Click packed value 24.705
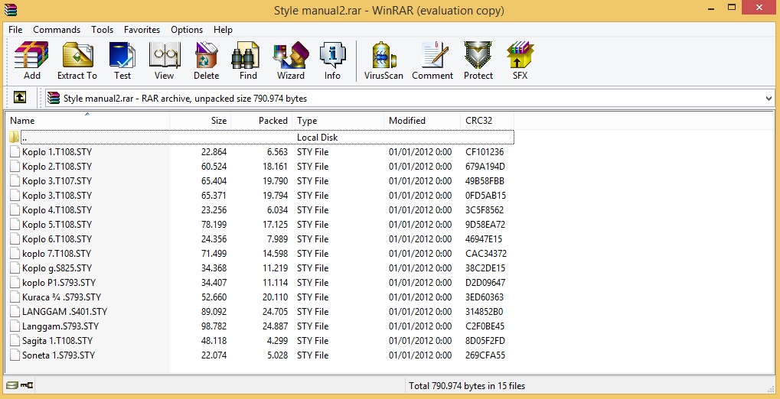 tap(275, 312)
